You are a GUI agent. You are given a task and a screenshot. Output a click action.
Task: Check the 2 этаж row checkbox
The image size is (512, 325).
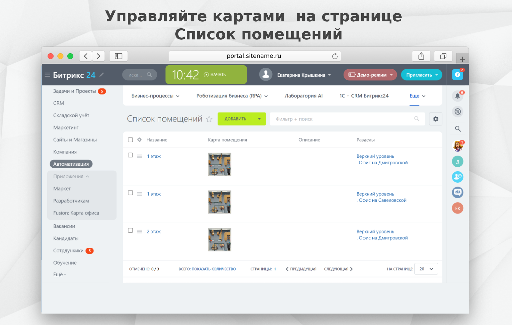point(130,231)
